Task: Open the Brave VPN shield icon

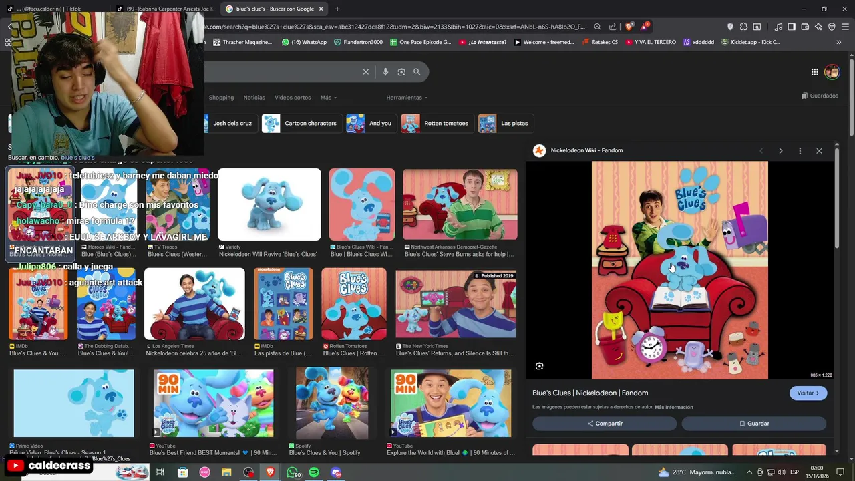Action: click(x=832, y=27)
